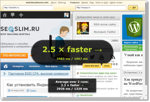Image resolution: width=150 pixels, height=102 pixels.
Task: Click the left URL field with seoslim.ru
Action: 28,8
